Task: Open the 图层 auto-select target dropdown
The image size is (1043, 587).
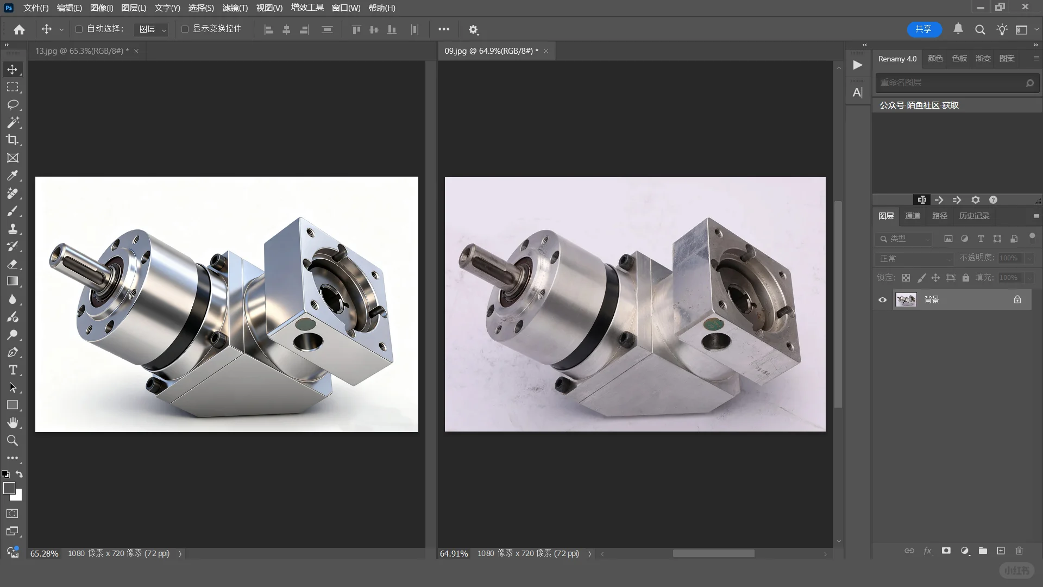Action: [152, 29]
